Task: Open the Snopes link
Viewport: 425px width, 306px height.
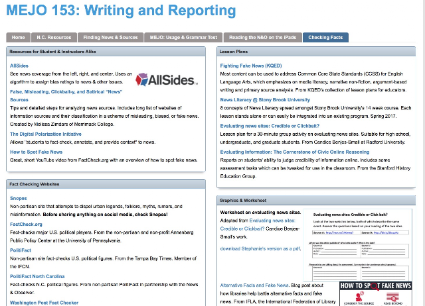Action: [x=19, y=198]
